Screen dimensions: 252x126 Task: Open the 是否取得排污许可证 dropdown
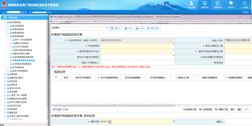173,51
